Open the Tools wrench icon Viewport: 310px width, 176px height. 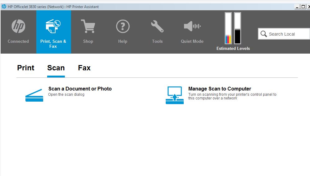[157, 26]
